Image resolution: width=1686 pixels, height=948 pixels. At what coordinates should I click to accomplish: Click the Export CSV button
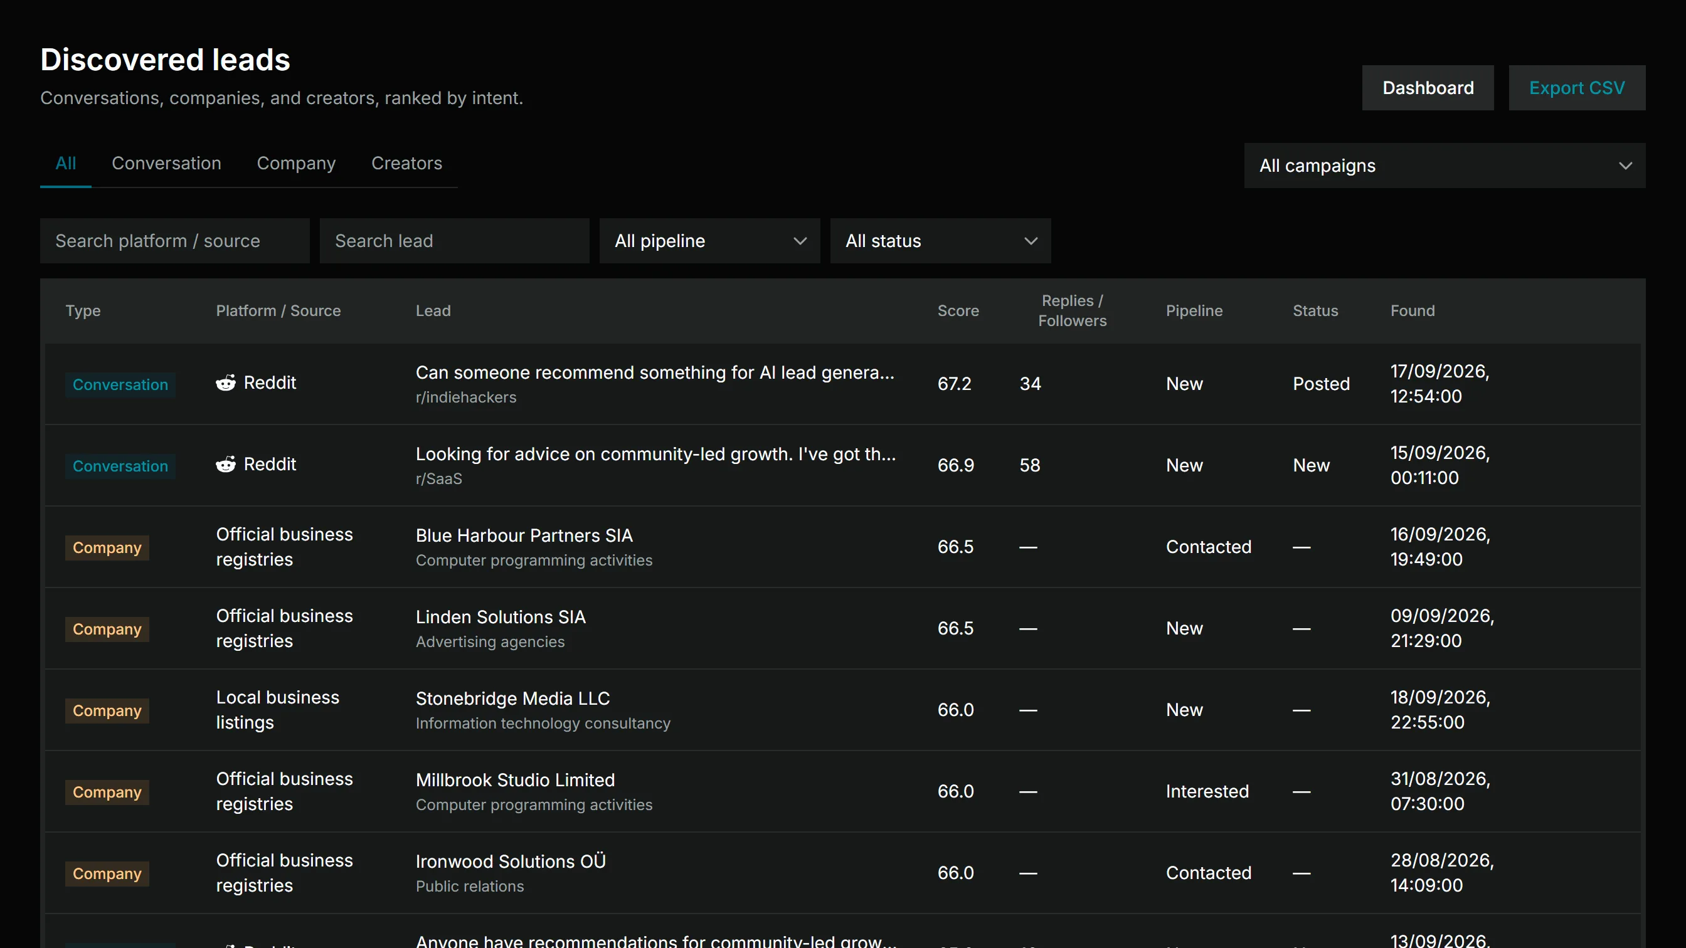1577,88
